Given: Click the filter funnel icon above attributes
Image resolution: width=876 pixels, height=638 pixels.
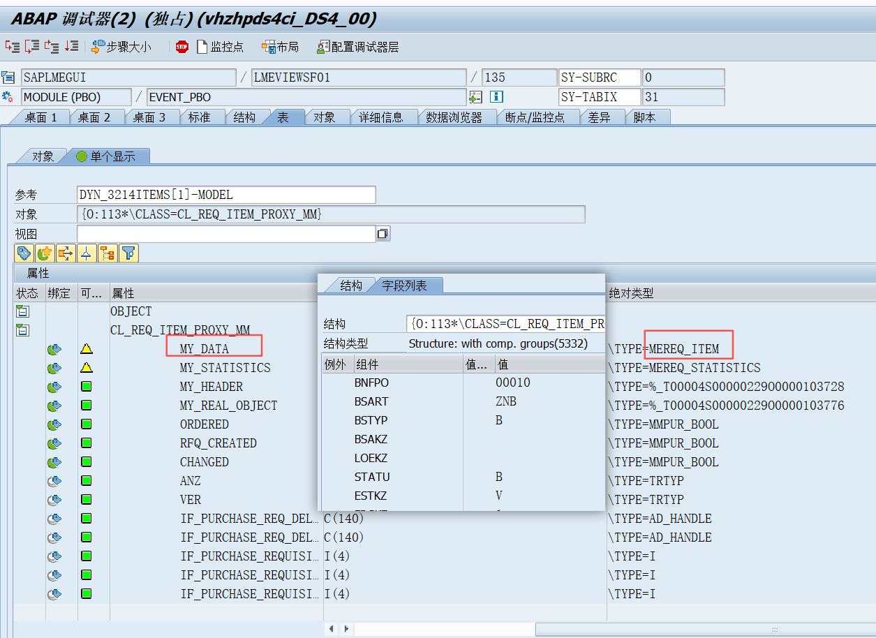Looking at the screenshot, I should pos(128,253).
